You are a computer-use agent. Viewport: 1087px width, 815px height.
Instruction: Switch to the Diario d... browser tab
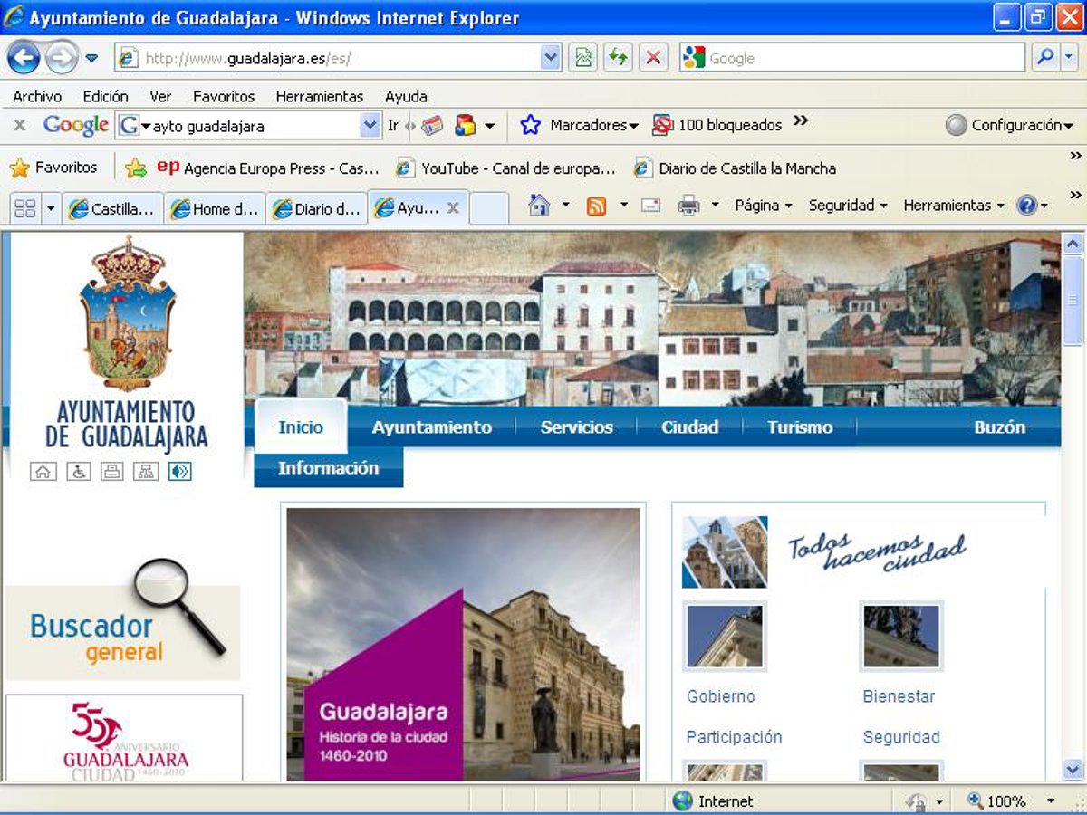(317, 209)
